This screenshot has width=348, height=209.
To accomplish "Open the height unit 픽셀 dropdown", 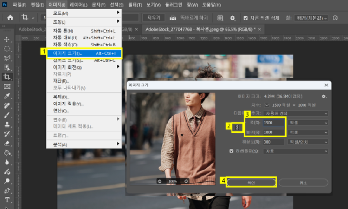I will click(x=308, y=132).
